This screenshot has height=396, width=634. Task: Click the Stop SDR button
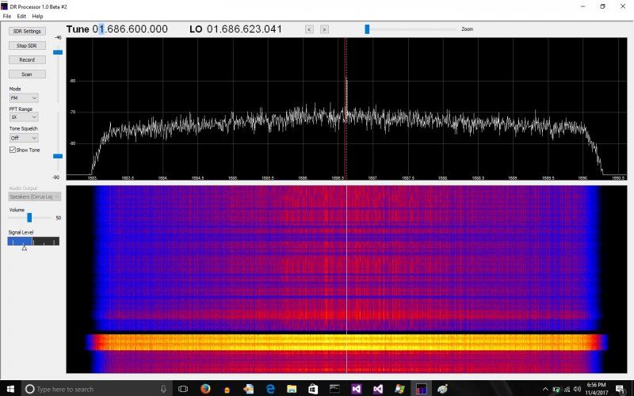[x=27, y=46]
